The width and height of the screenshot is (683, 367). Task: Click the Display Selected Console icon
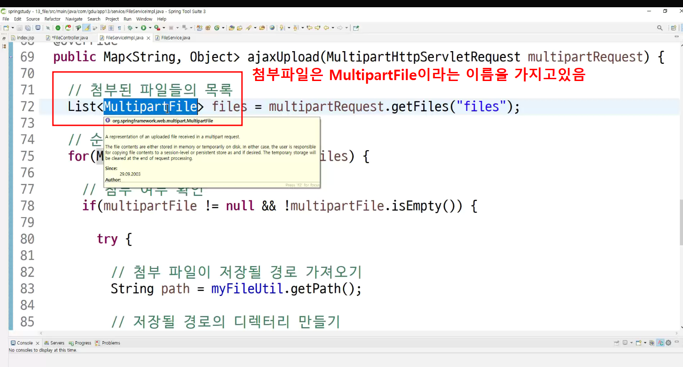click(625, 343)
